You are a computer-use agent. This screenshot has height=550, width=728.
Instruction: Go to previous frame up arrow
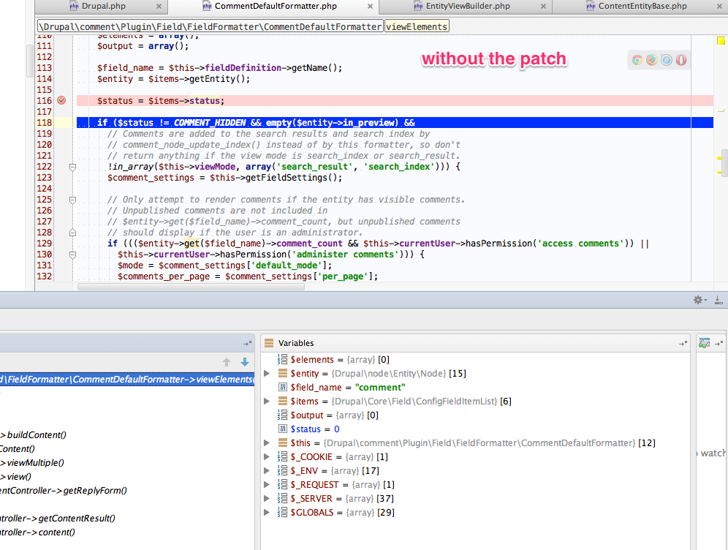(227, 362)
